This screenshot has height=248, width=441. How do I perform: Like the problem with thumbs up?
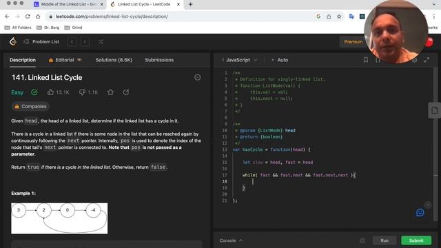tap(50, 92)
